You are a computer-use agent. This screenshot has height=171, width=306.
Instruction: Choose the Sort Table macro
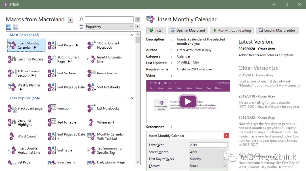coord(60,150)
